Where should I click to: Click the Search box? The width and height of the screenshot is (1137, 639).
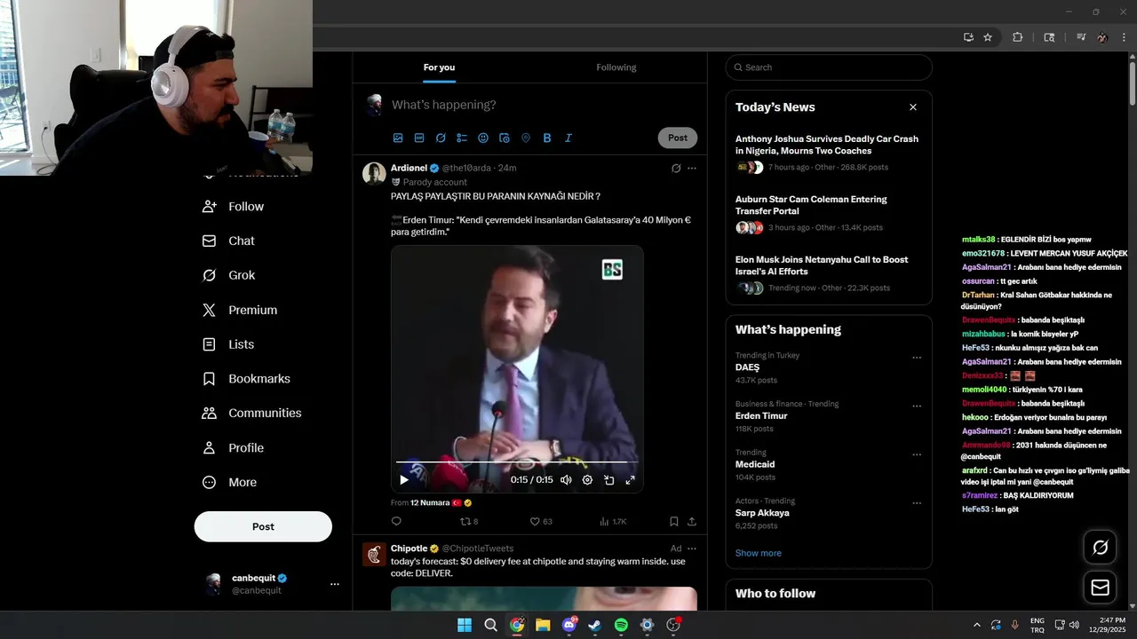tap(829, 67)
